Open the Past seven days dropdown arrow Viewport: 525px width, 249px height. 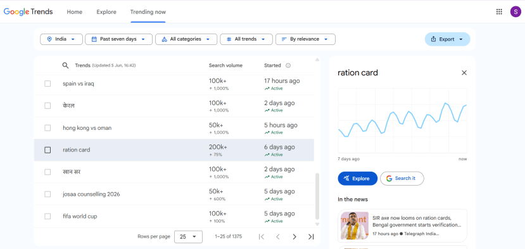click(143, 39)
